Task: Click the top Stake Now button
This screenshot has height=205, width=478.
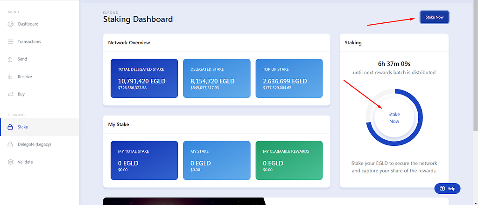Action: 435,17
